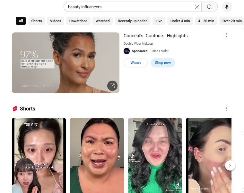Click the magnifying glass search button
Screen dimensions: 244x193
click(x=209, y=7)
